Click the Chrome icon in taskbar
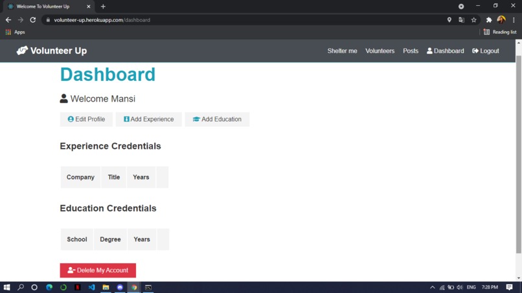This screenshot has width=522, height=293. (134, 287)
